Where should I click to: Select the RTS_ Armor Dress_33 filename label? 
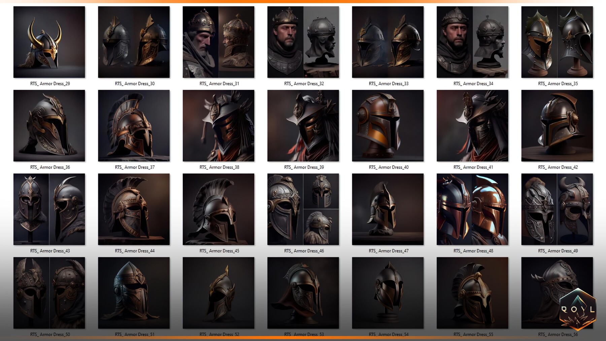tap(388, 84)
